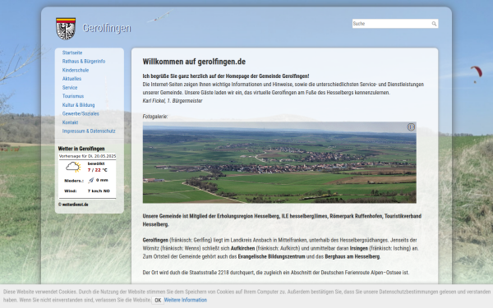This screenshot has height=308, width=493.
Task: Click the cloudy weather forecast icon
Action: pyautogui.click(x=73, y=167)
